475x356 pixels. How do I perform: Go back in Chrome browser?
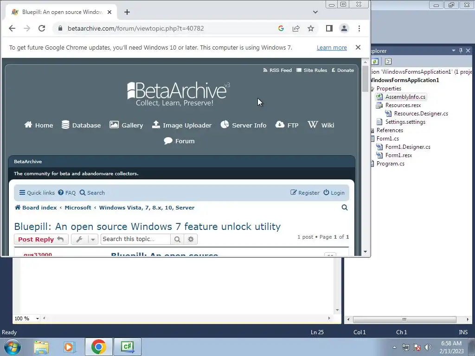tap(12, 28)
